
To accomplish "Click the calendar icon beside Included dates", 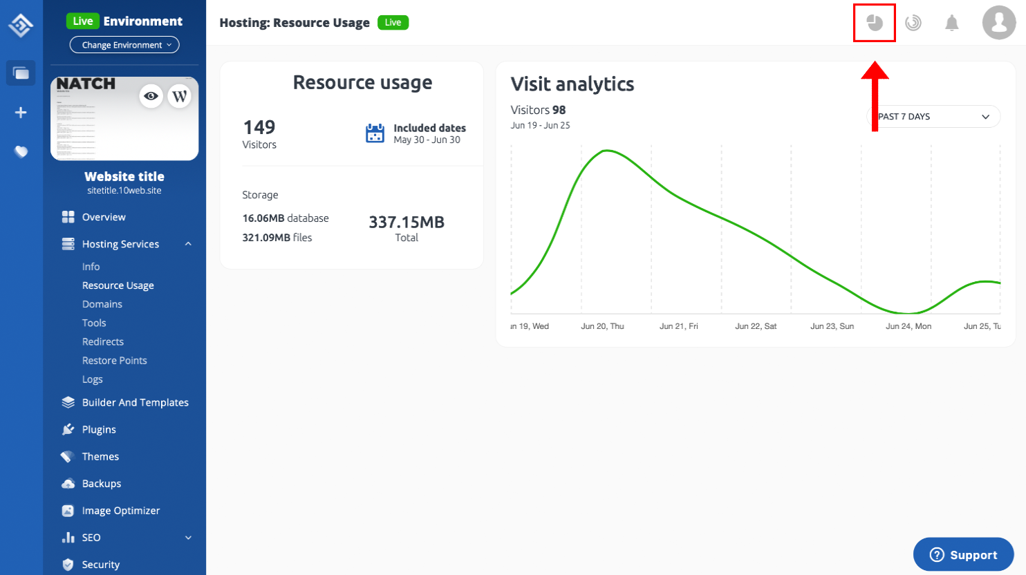I will [375, 133].
